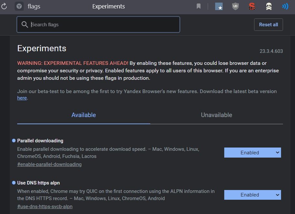Open the #use-dns-https-svcb-alpn anchor link
The height and width of the screenshot is (214, 295).
click(45, 207)
